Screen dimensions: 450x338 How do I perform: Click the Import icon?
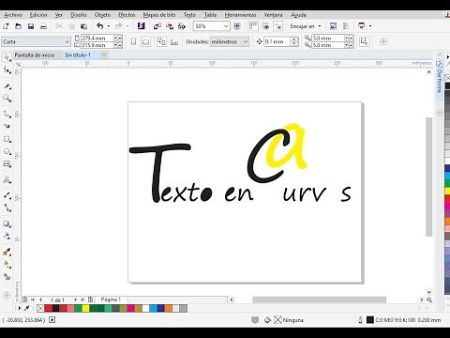[x=157, y=26]
